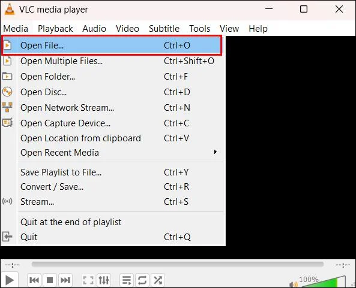Select Open Location from clipboard
Image resolution: width=356 pixels, height=288 pixels.
[x=113, y=138]
